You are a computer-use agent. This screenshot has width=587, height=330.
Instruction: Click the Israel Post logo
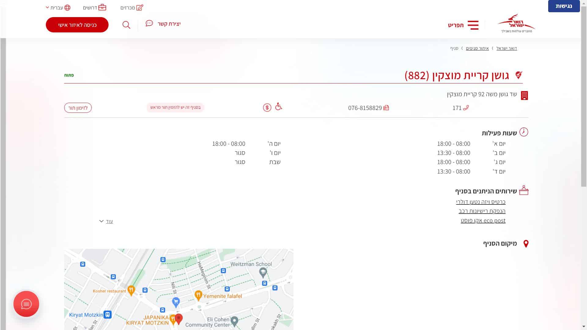click(x=516, y=23)
